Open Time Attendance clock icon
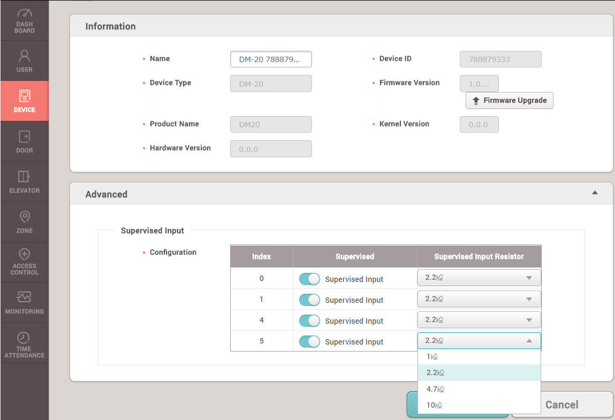The width and height of the screenshot is (615, 420). coord(24,338)
